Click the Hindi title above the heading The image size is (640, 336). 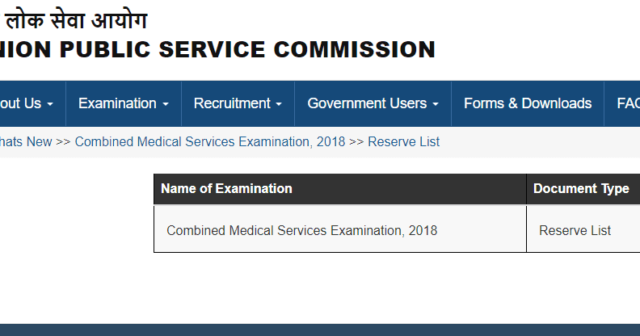[77, 19]
